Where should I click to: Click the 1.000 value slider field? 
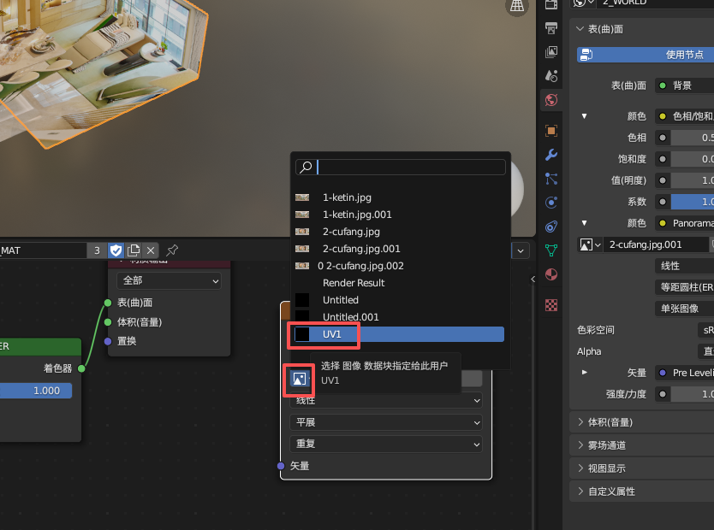36,391
